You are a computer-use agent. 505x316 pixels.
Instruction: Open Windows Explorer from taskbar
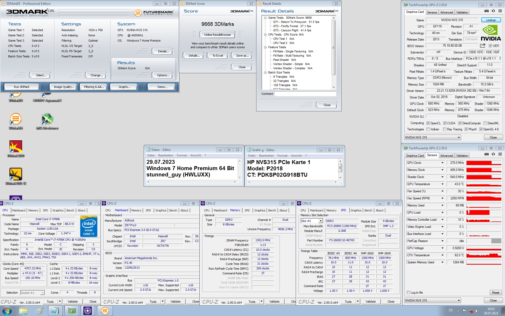[23, 311]
